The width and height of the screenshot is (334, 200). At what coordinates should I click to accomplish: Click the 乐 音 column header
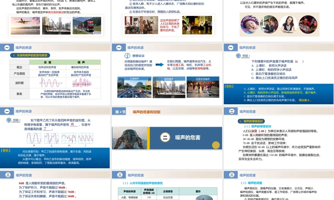pos(47,62)
